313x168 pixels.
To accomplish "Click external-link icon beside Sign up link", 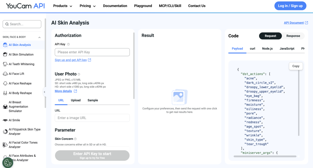I will [x=89, y=60].
